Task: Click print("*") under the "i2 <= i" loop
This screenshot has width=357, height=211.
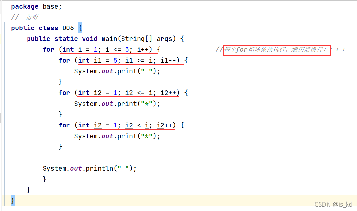Action: point(117,104)
